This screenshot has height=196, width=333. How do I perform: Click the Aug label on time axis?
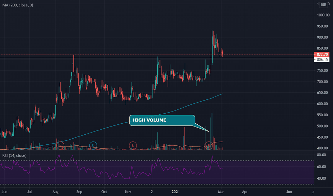click(x=55, y=192)
